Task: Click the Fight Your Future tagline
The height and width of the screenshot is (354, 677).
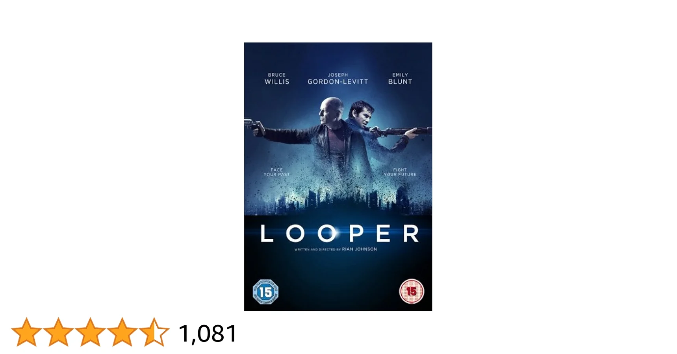Action: tap(400, 172)
